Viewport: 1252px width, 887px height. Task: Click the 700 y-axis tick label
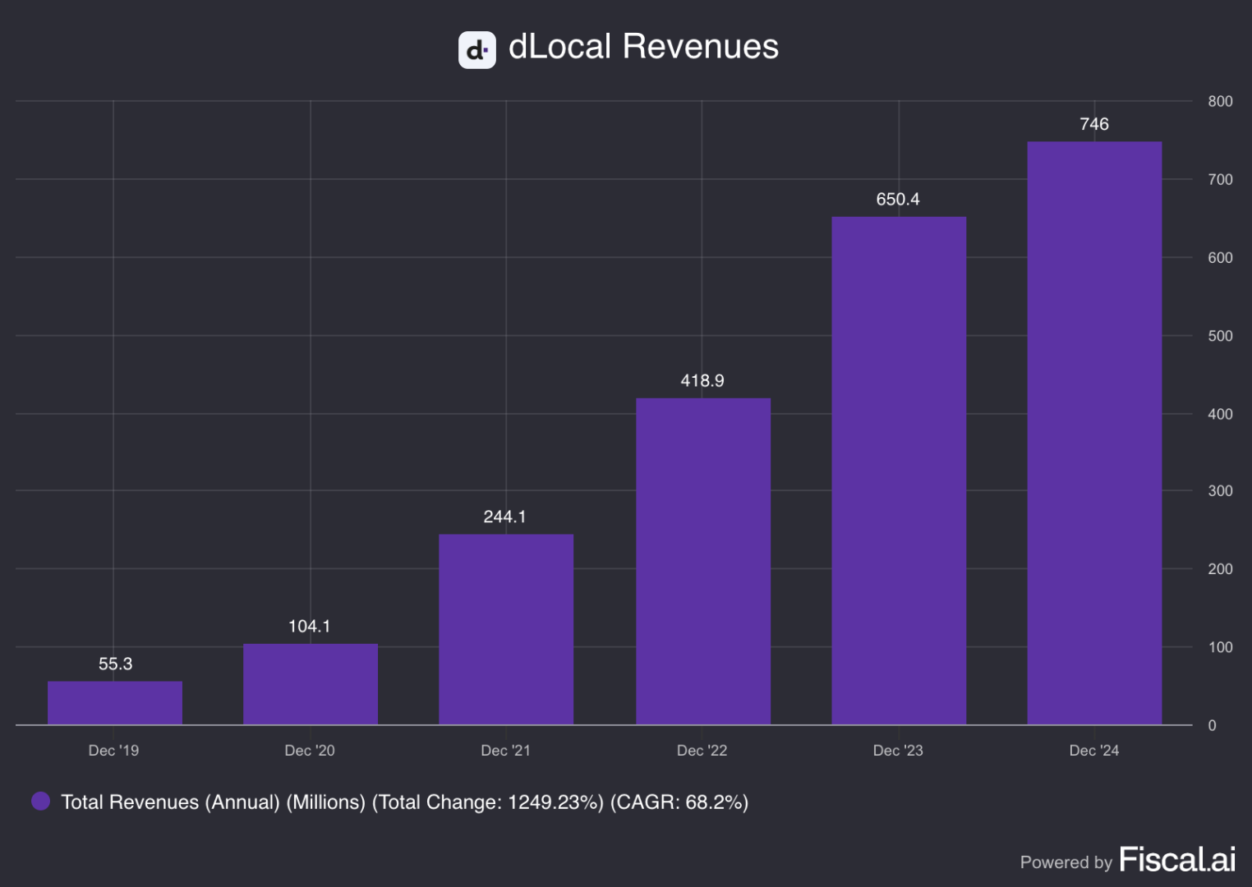[1220, 180]
